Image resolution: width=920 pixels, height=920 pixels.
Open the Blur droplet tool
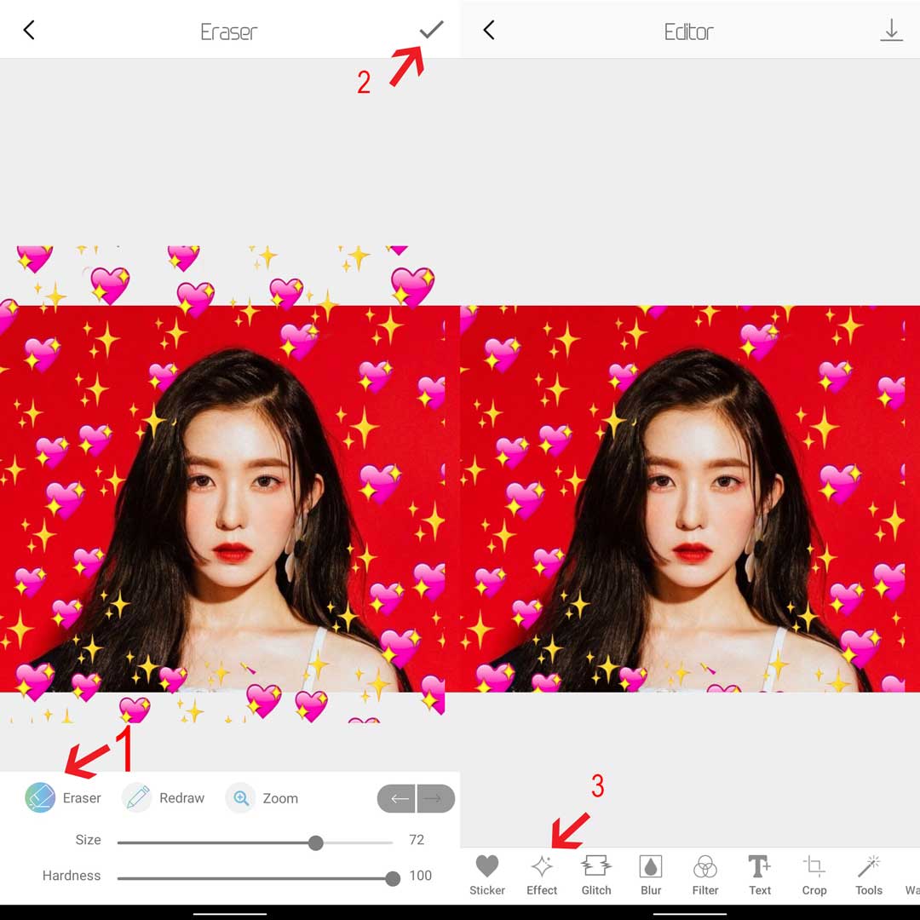click(x=651, y=866)
